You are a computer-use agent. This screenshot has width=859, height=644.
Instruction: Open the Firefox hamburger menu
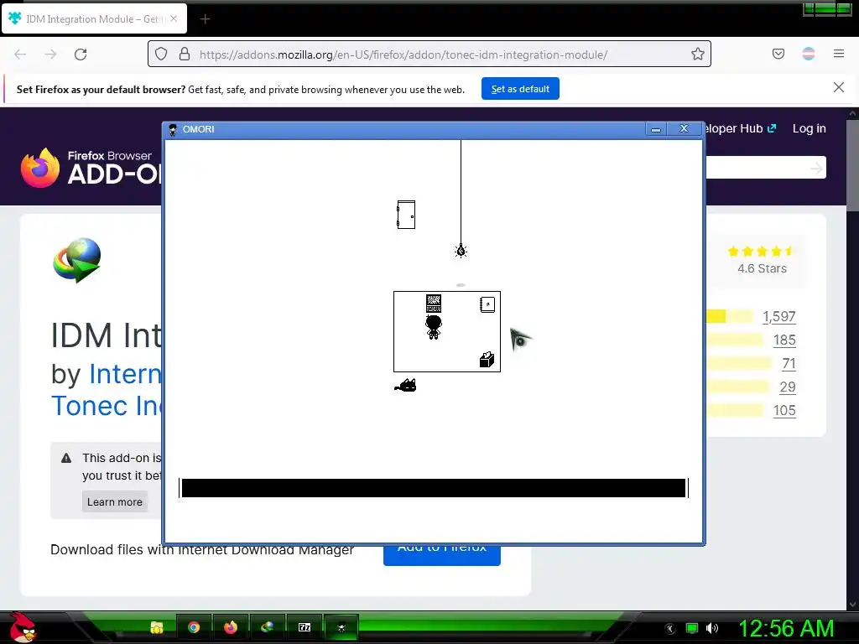point(838,54)
